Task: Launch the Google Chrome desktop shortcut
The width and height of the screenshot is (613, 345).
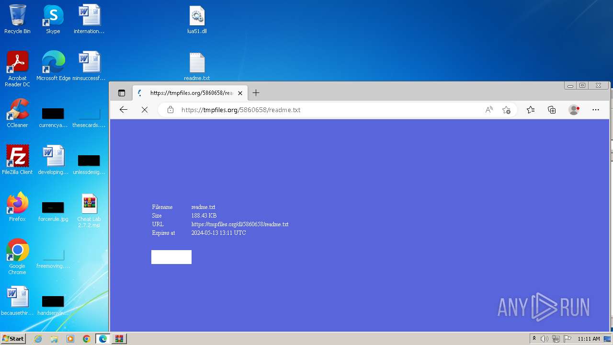Action: coord(17,257)
